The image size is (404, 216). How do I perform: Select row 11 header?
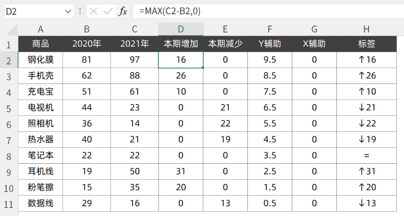click(x=9, y=204)
